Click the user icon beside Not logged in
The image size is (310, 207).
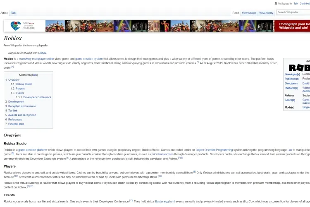point(276,3)
